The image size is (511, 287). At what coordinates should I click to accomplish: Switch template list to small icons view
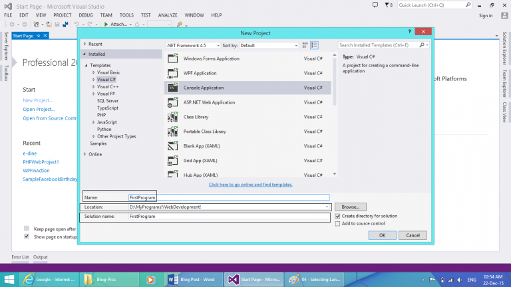(314, 45)
